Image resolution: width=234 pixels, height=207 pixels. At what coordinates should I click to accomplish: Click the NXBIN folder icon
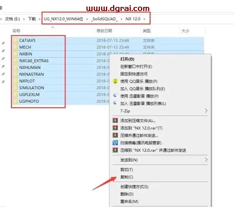[x=15, y=54]
